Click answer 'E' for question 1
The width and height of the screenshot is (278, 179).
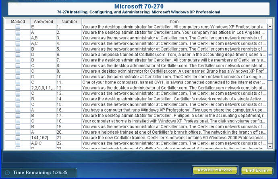(44, 27)
